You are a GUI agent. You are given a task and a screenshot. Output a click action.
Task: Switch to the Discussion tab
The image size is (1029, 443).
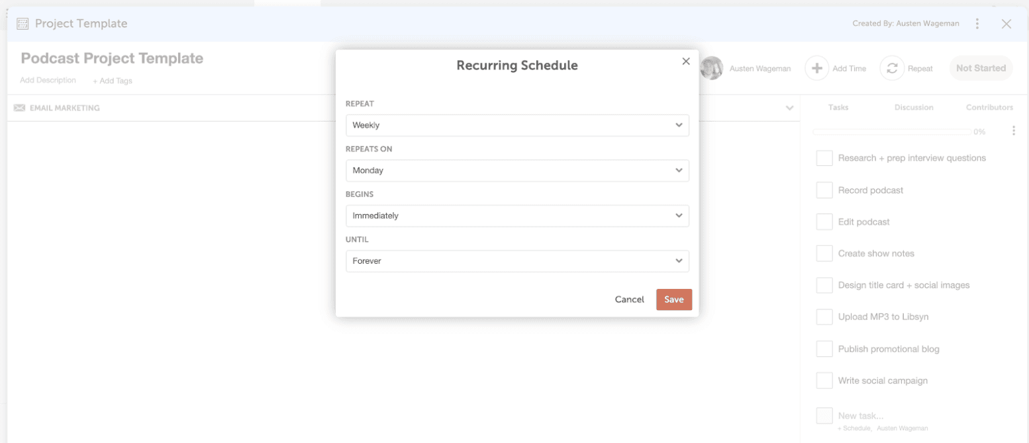(914, 107)
